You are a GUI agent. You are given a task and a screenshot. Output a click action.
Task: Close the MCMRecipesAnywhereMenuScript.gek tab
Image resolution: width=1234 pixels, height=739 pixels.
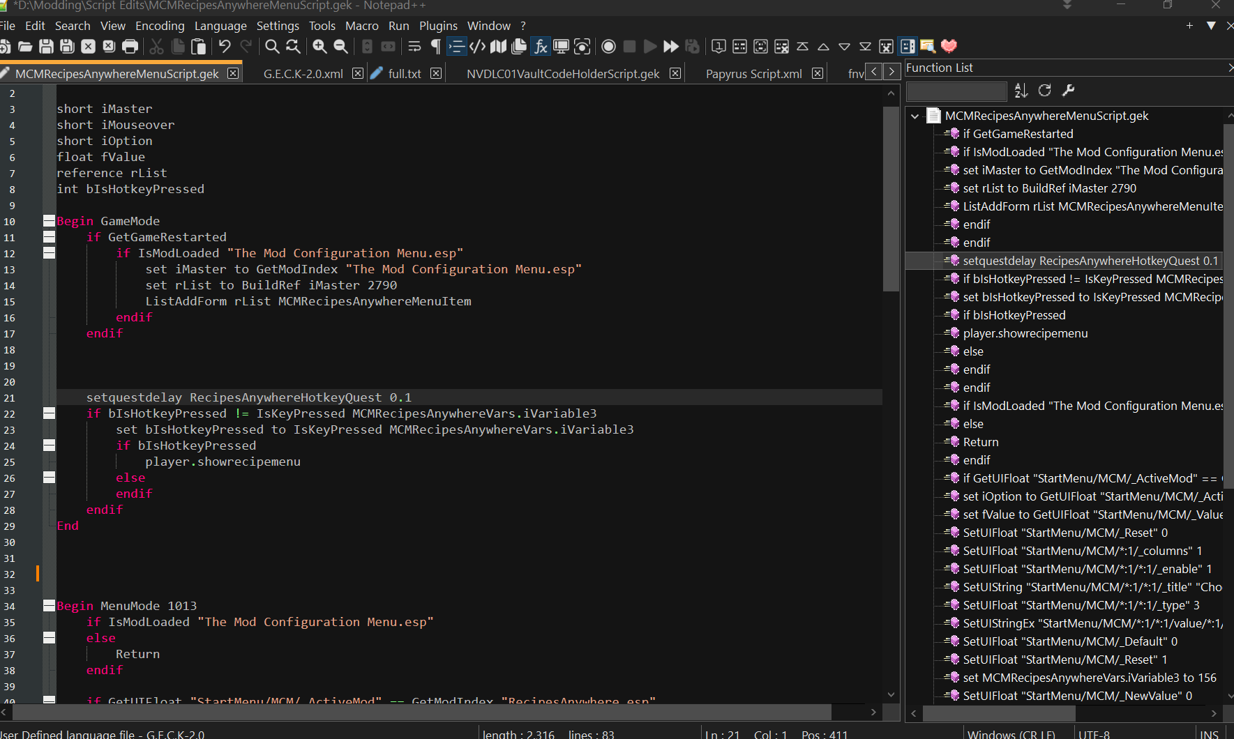[233, 73]
